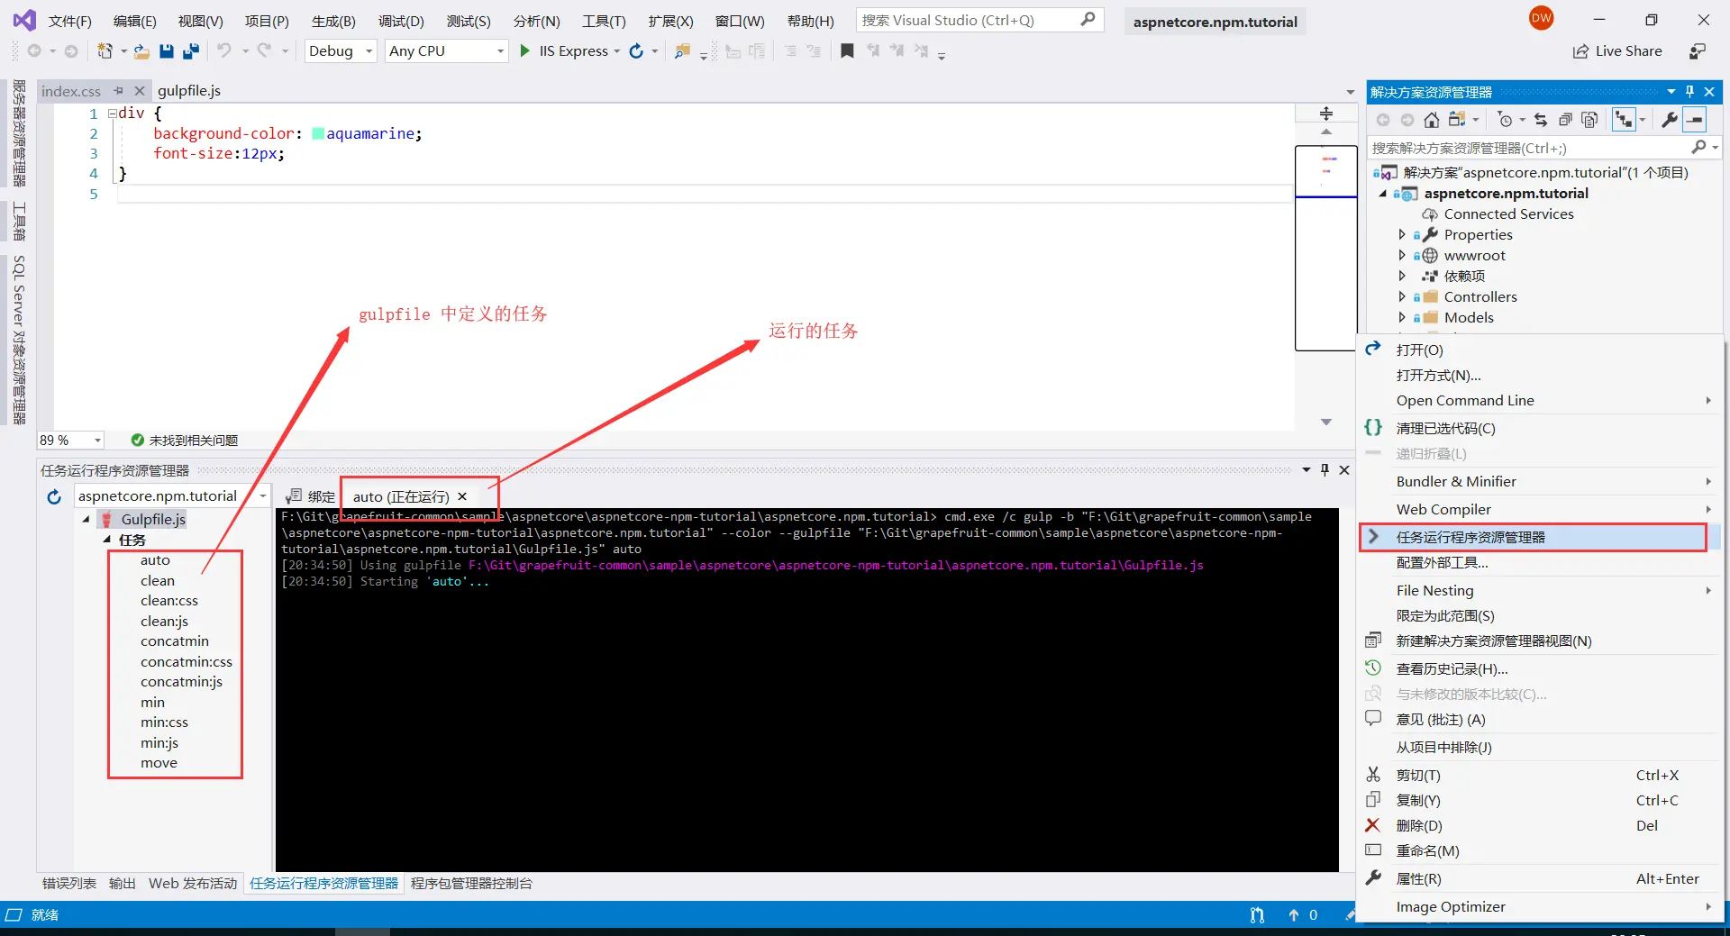Image resolution: width=1730 pixels, height=936 pixels.
Task: Refresh the Task Runner Explorer
Action: pyautogui.click(x=54, y=496)
